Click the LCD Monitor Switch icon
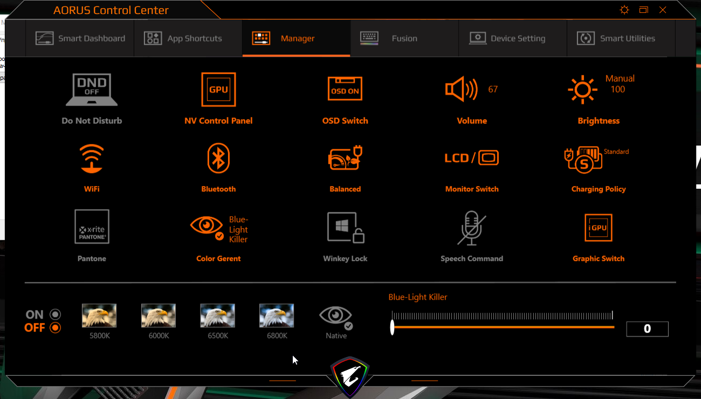 [x=472, y=158]
